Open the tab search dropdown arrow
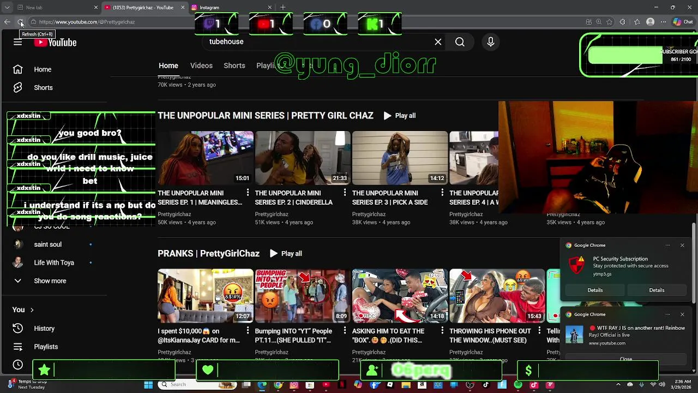This screenshot has width=698, height=393. (7, 8)
